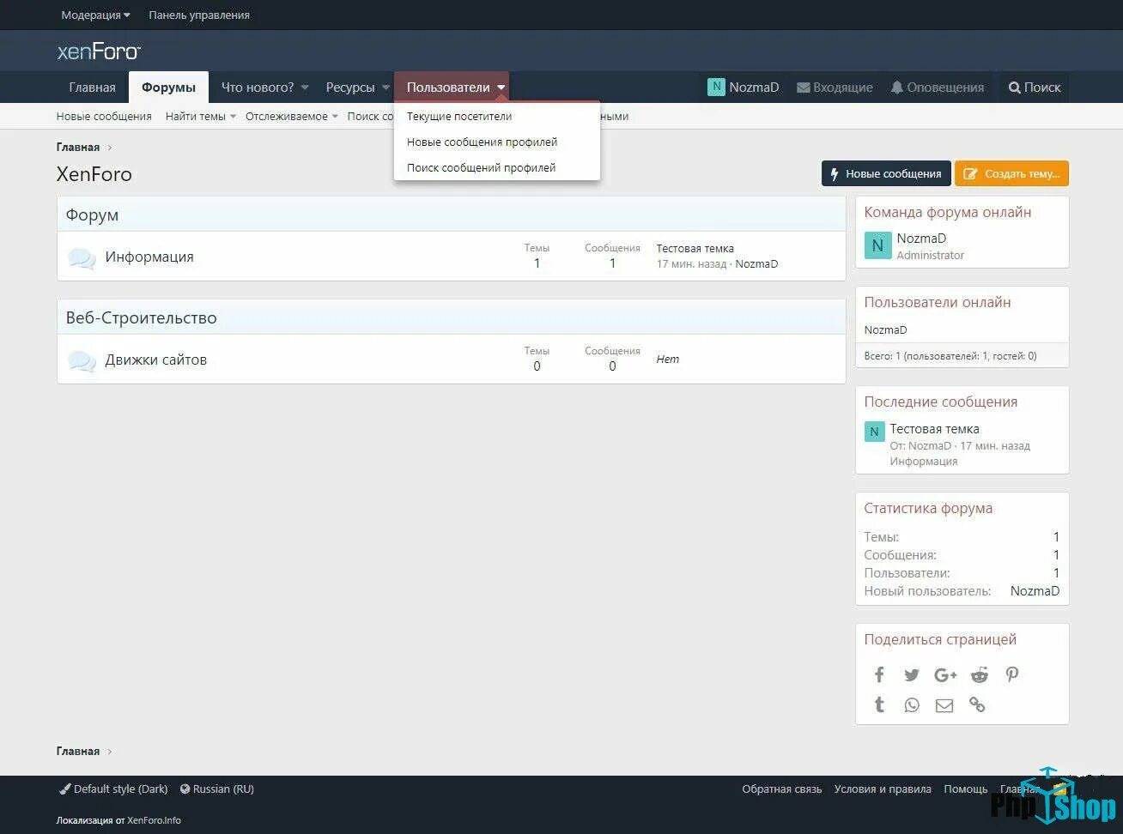Click Главная breadcrumb above XenForo title
The height and width of the screenshot is (834, 1123).
pyautogui.click(x=78, y=148)
